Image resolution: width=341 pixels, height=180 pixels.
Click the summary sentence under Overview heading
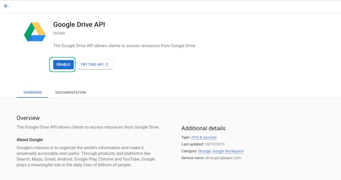(88, 127)
